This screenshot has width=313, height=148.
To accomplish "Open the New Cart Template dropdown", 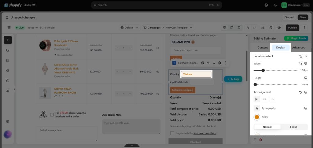I will click(179, 28).
